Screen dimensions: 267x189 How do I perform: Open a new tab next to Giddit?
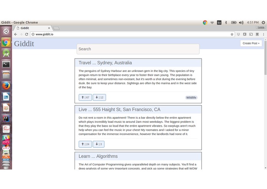click(x=56, y=28)
